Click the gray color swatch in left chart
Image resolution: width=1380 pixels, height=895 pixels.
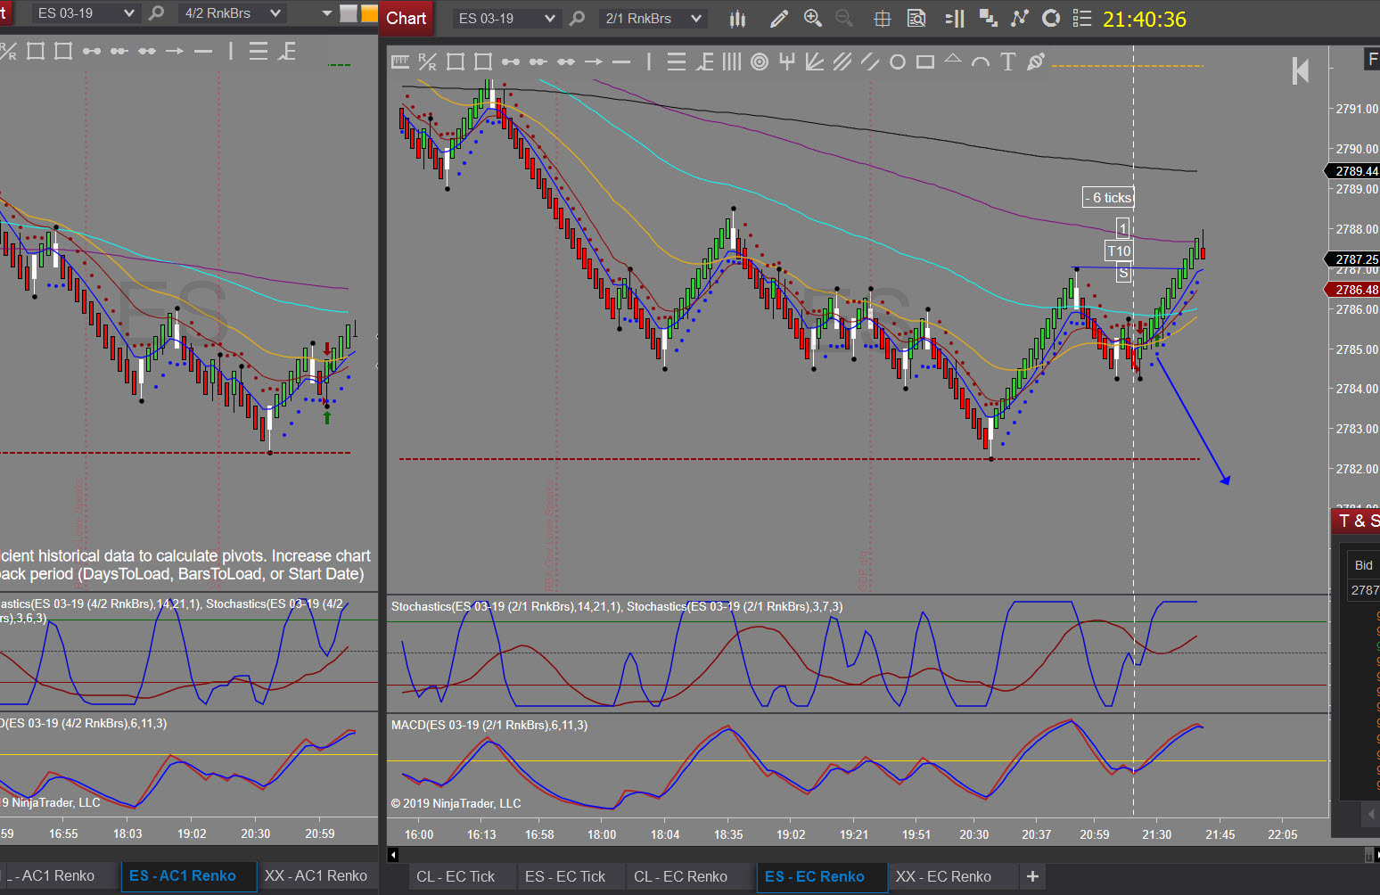pos(349,13)
